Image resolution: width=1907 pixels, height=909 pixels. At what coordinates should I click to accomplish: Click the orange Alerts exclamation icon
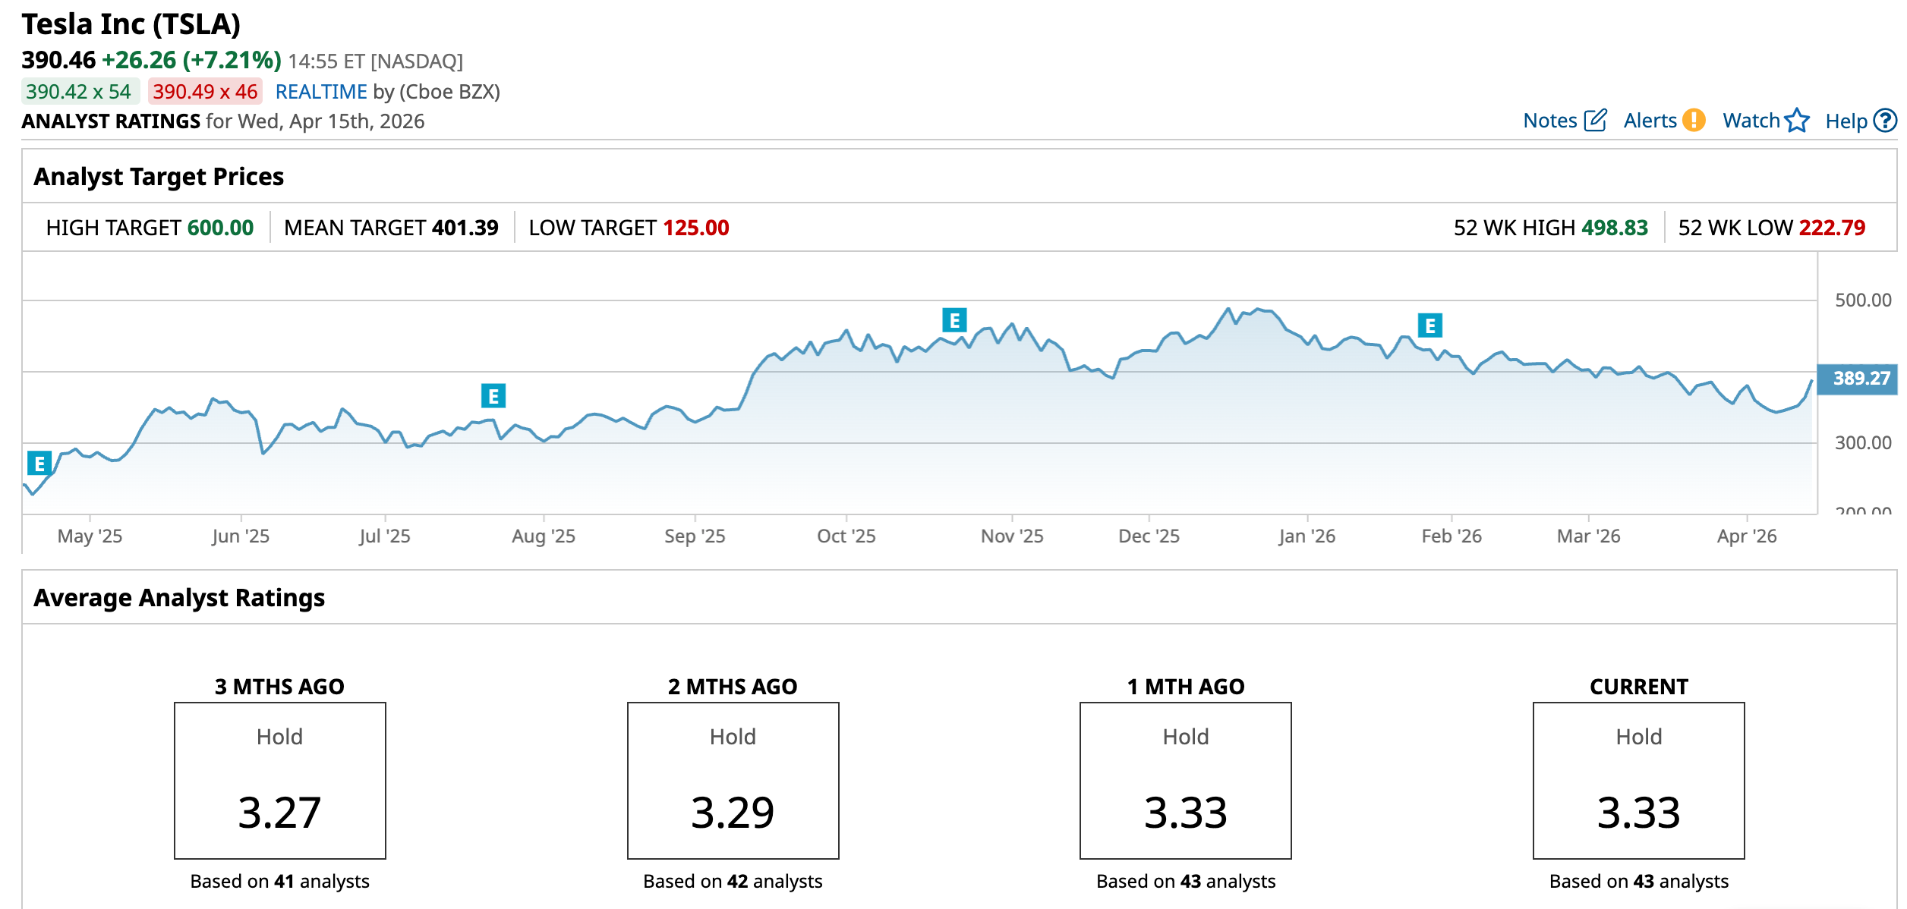1694,120
